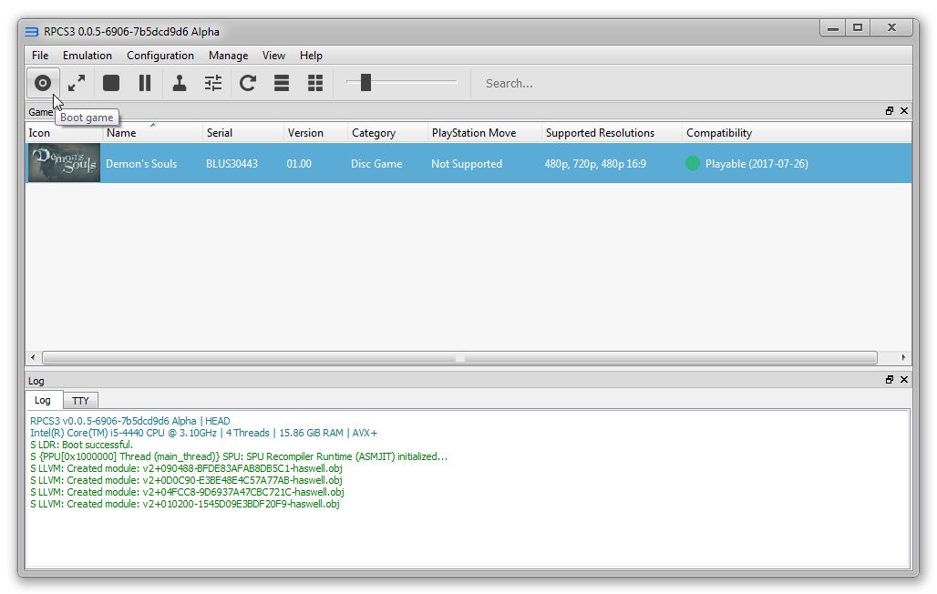The image size is (937, 594).
Task: Click the Disc Game category cell
Action: pyautogui.click(x=376, y=164)
